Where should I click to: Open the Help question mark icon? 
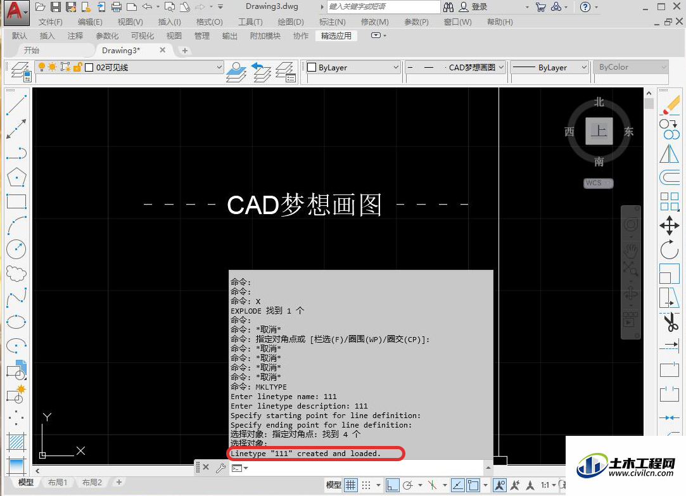pos(585,7)
